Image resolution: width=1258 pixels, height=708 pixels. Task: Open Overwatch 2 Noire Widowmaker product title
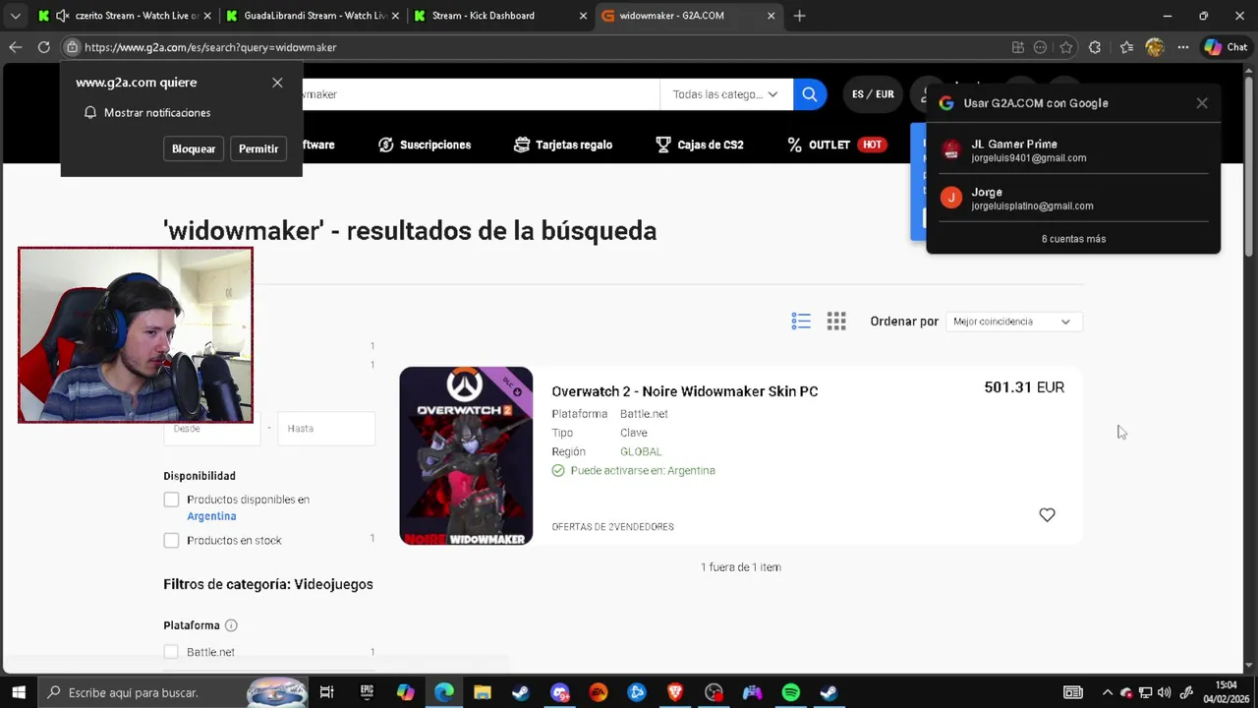[x=685, y=391]
